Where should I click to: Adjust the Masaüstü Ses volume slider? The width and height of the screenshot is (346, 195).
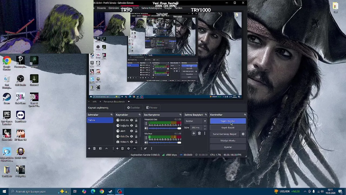165,128
